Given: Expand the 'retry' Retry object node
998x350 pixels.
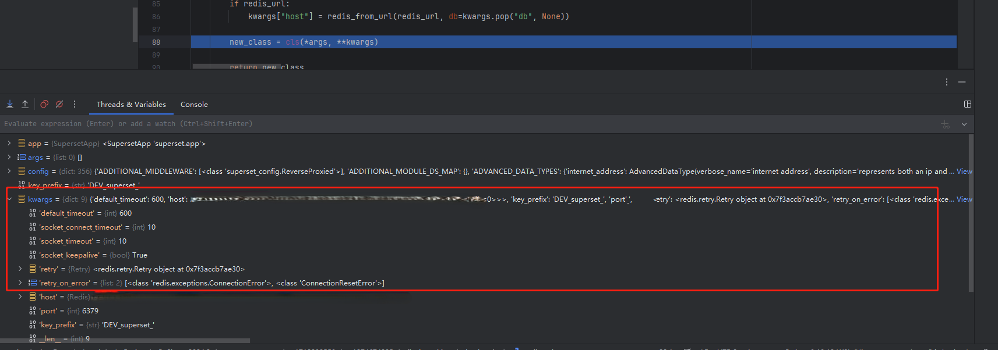Looking at the screenshot, I should 20,269.
